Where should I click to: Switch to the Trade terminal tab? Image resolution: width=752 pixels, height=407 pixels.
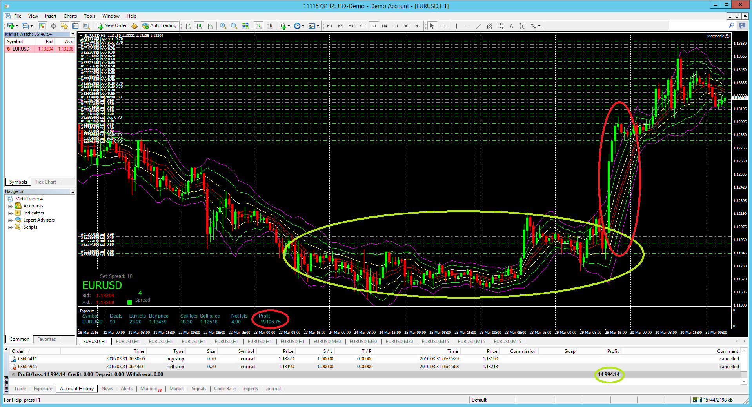point(20,389)
